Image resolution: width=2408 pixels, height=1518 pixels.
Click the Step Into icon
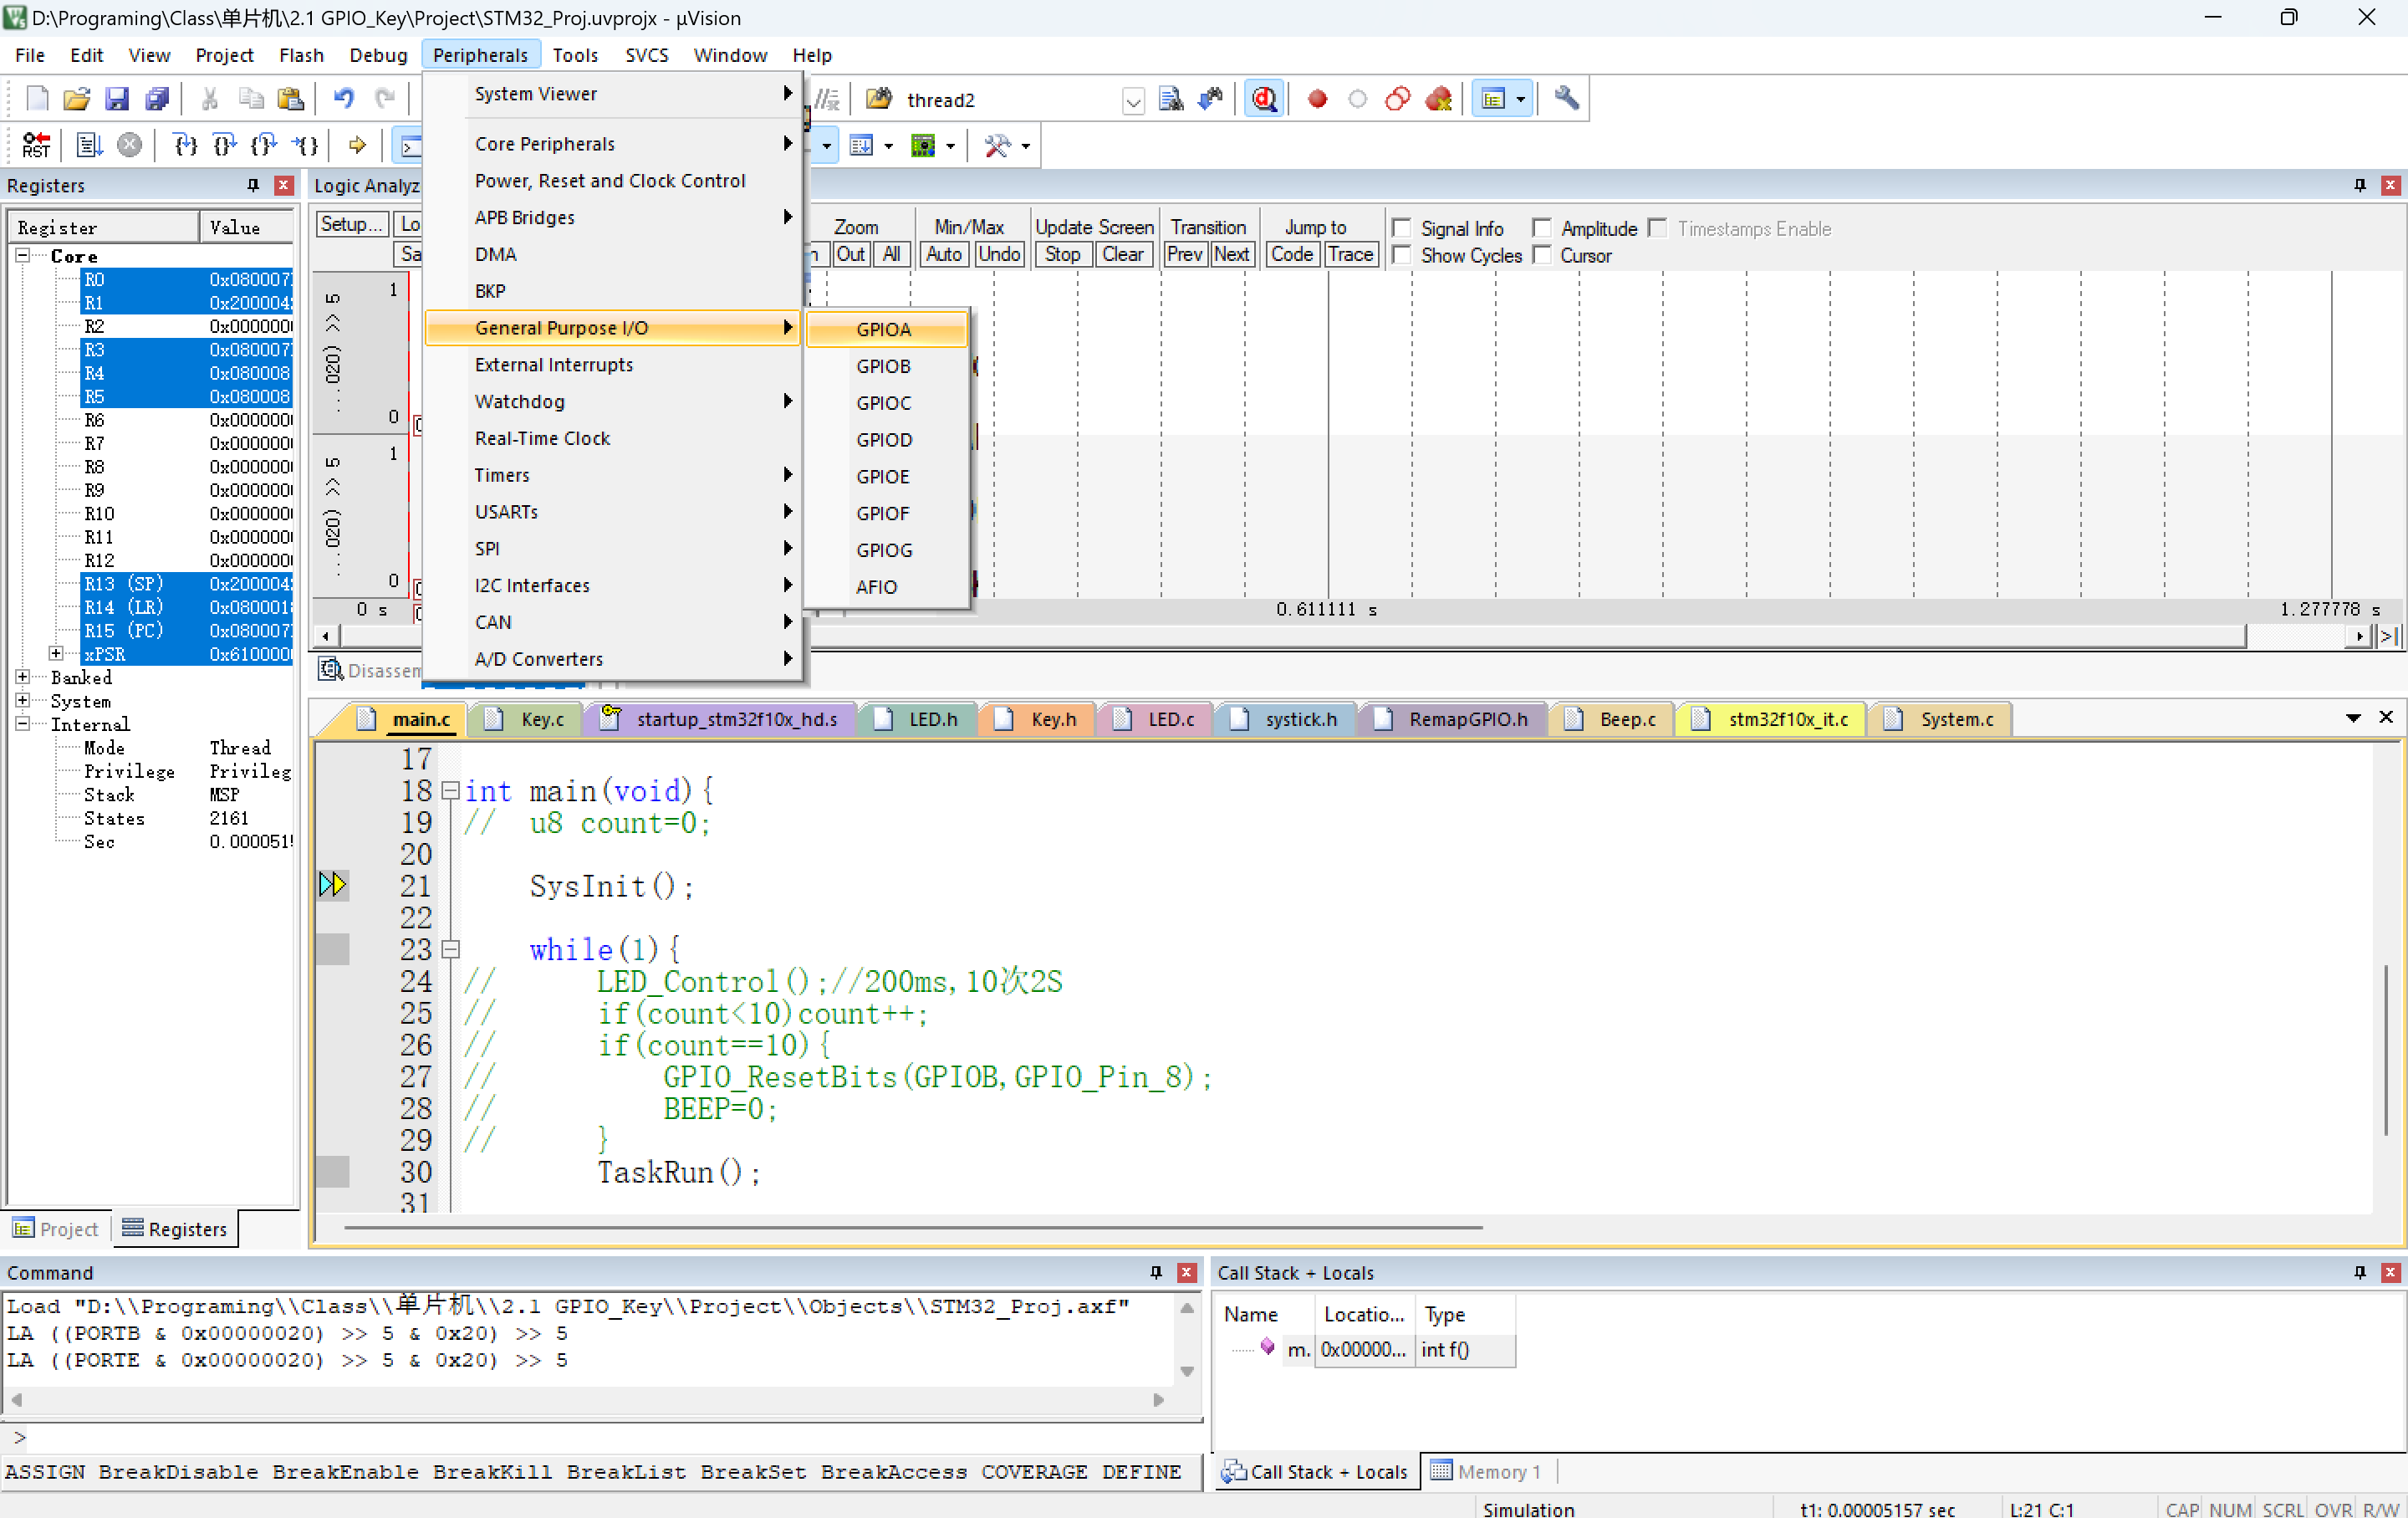coord(185,146)
